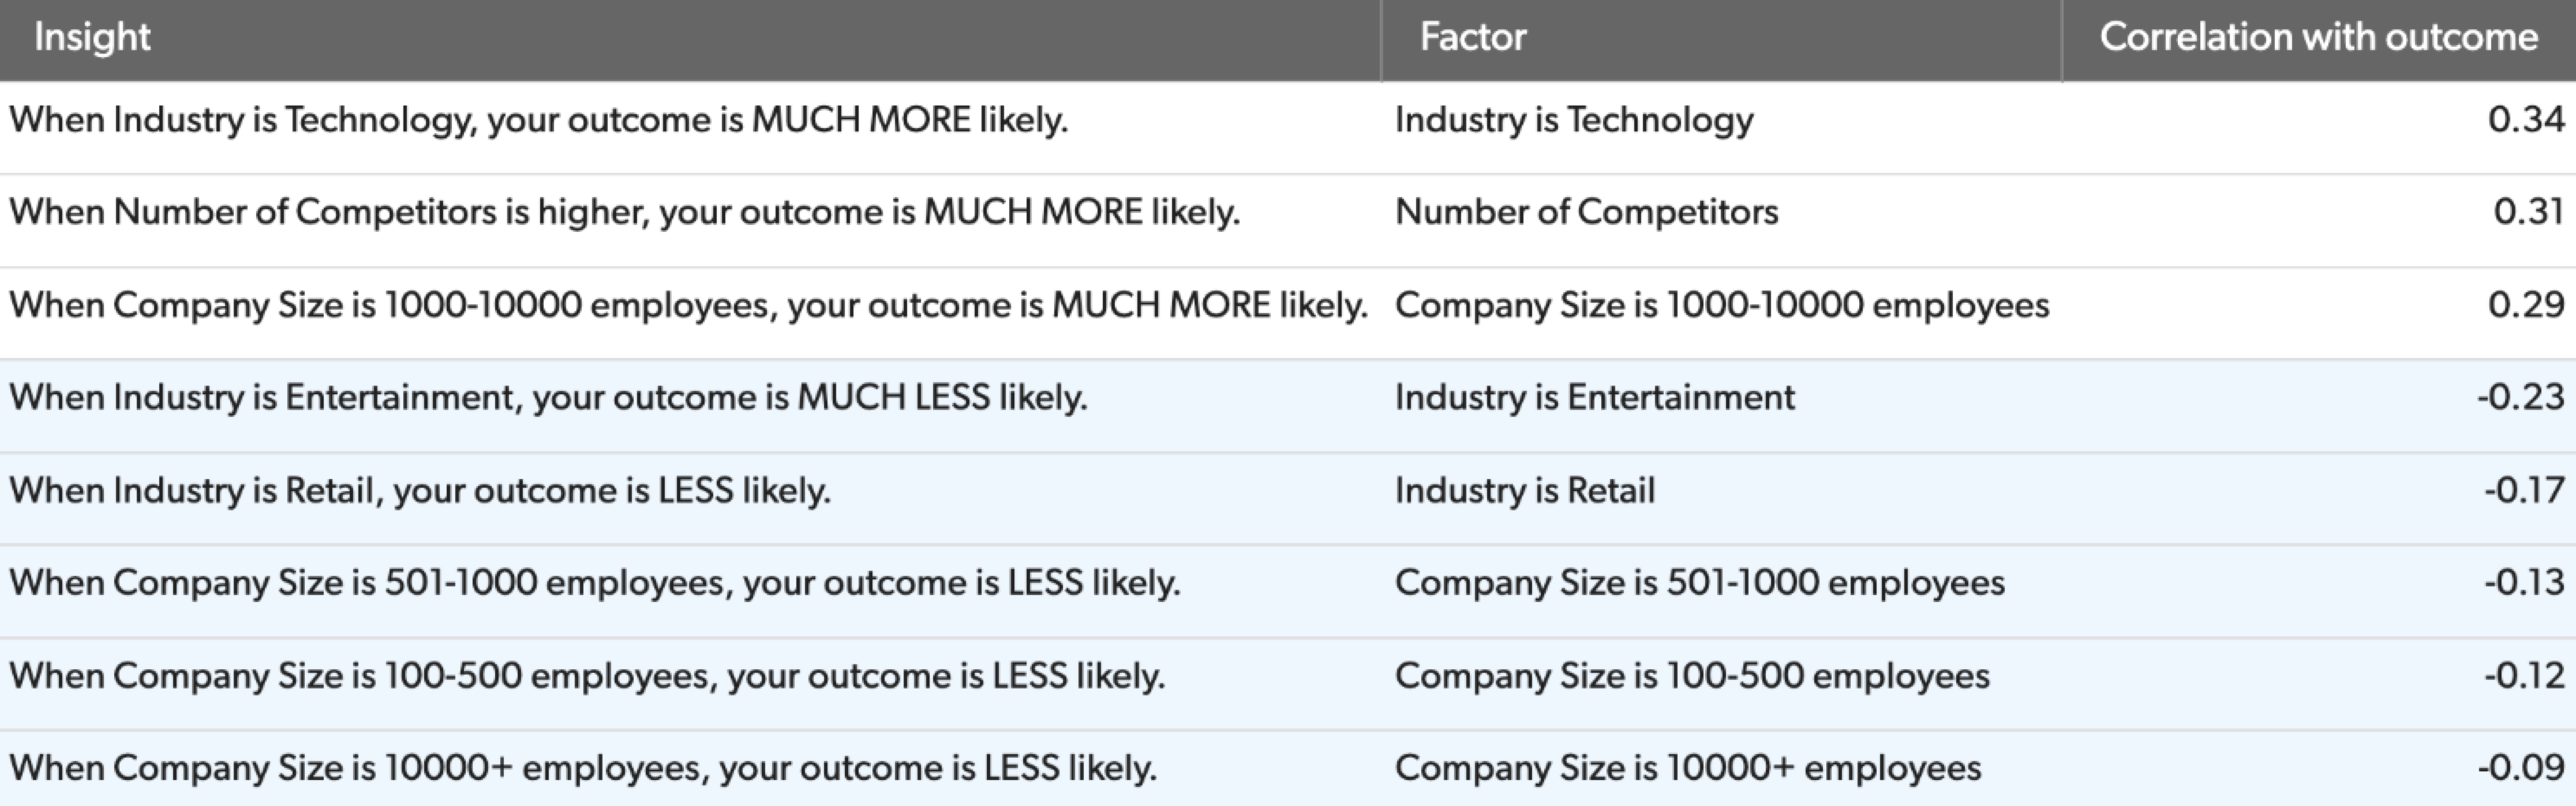Click the Industry is Retail insight sentence

tap(420, 491)
